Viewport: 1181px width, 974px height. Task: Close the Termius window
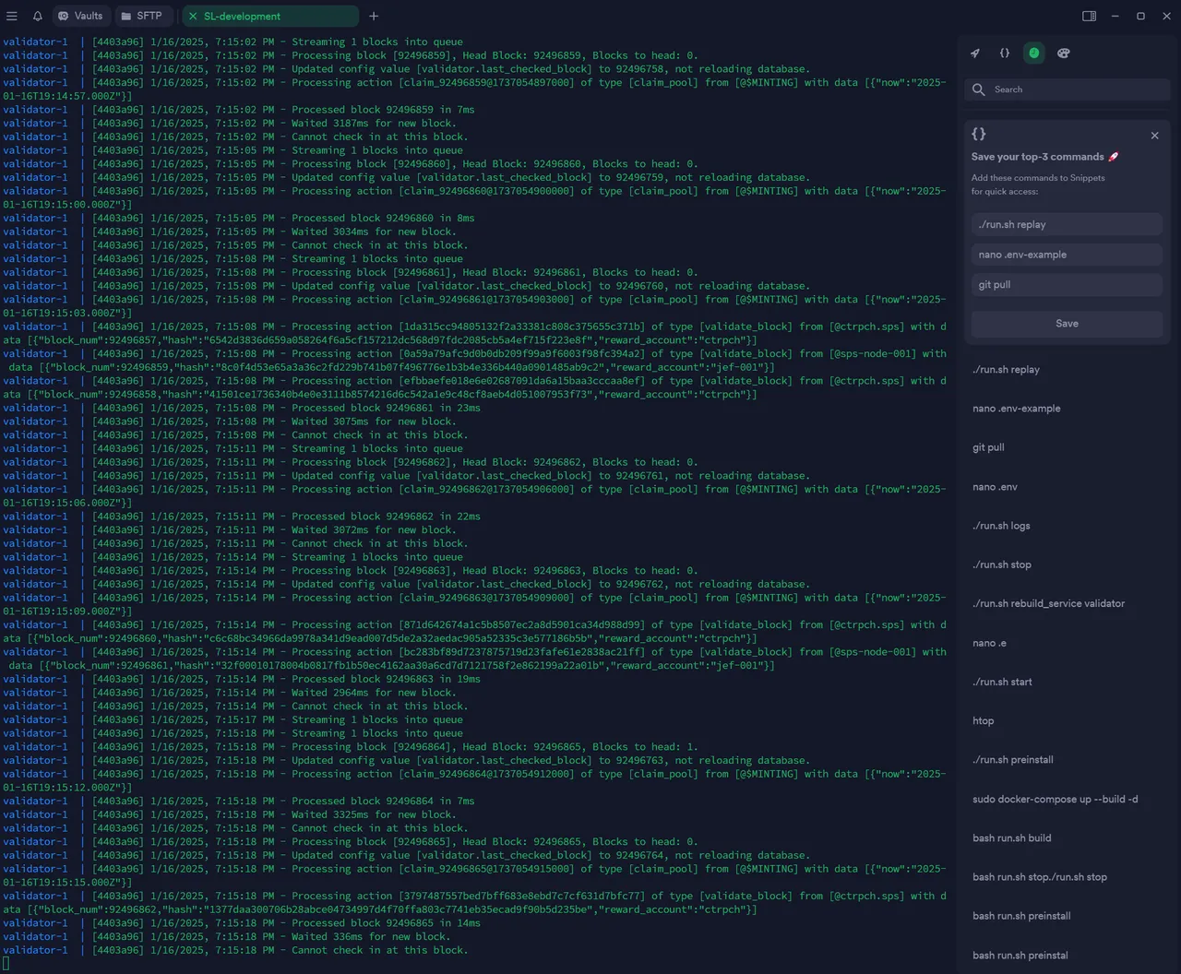click(1166, 16)
